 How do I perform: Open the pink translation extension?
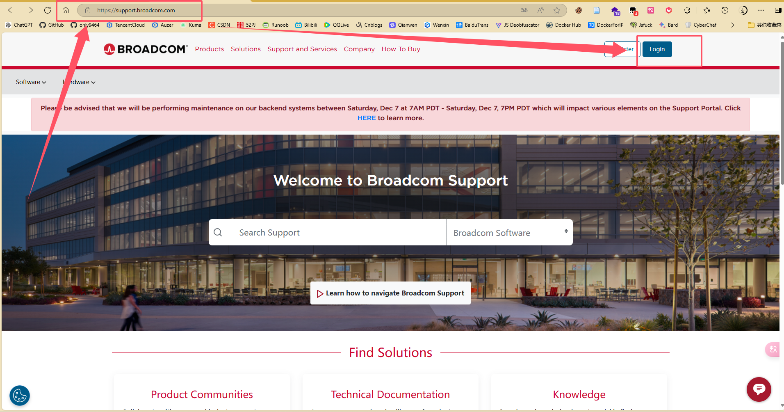(x=651, y=10)
